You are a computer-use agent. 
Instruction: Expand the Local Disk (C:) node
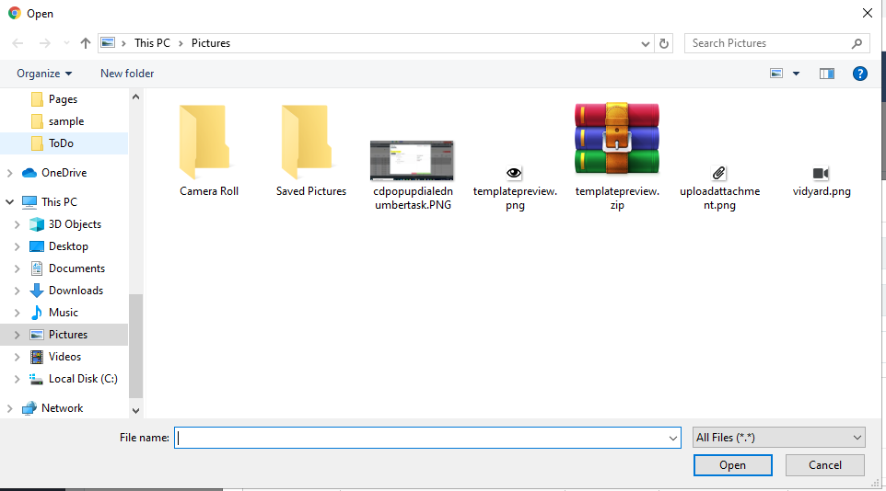(17, 379)
